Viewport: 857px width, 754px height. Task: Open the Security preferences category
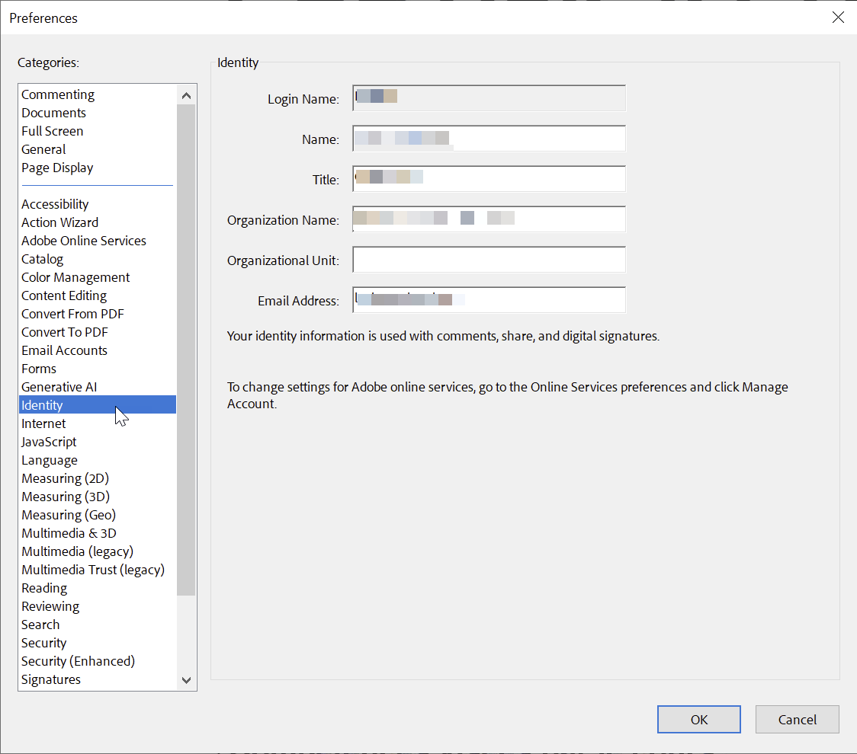click(43, 643)
